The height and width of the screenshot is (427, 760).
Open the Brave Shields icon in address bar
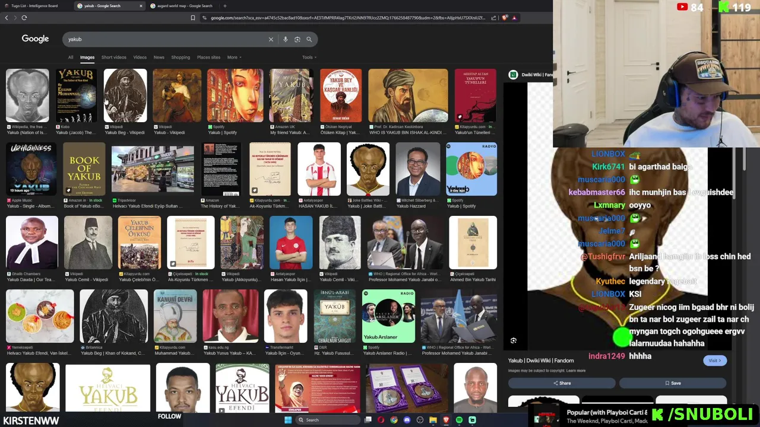point(505,18)
